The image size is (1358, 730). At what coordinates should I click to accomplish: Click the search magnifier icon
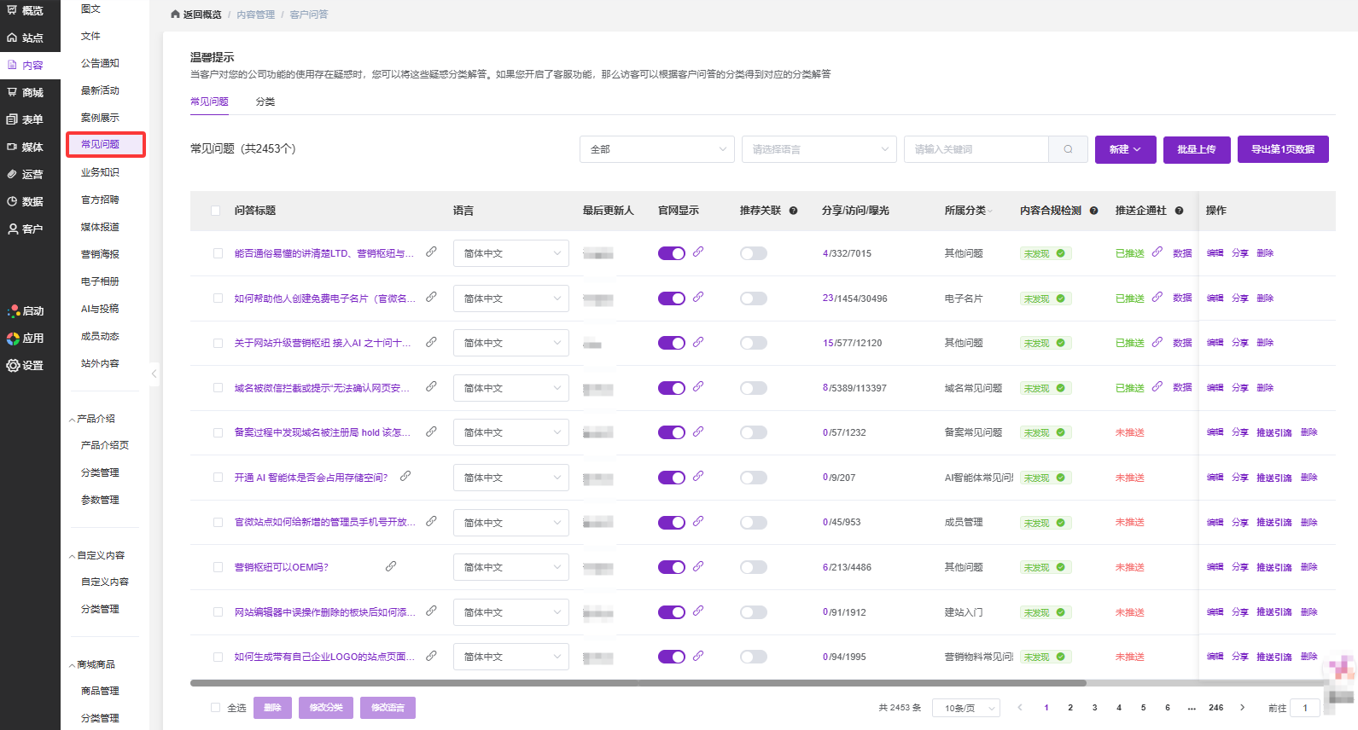tap(1068, 149)
